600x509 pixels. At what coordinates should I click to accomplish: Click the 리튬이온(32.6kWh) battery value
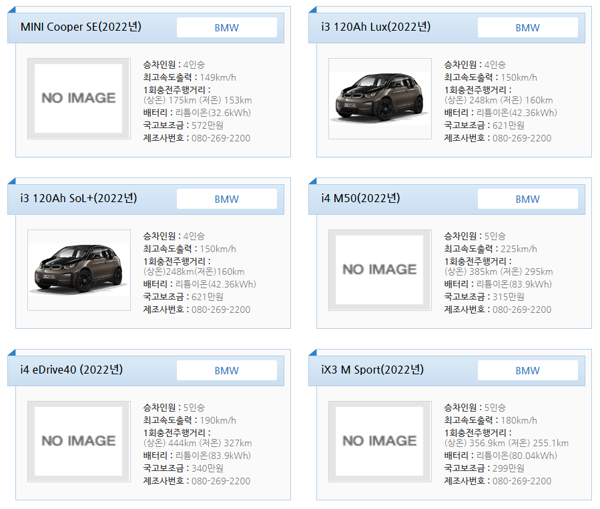213,113
